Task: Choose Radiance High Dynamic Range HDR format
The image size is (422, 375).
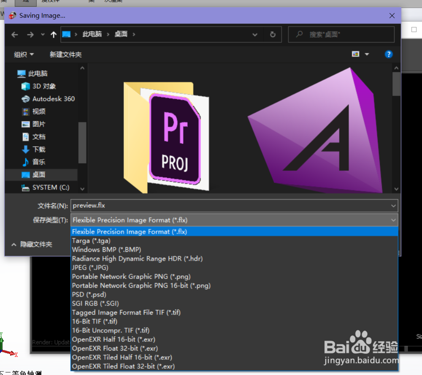Action: point(234,258)
